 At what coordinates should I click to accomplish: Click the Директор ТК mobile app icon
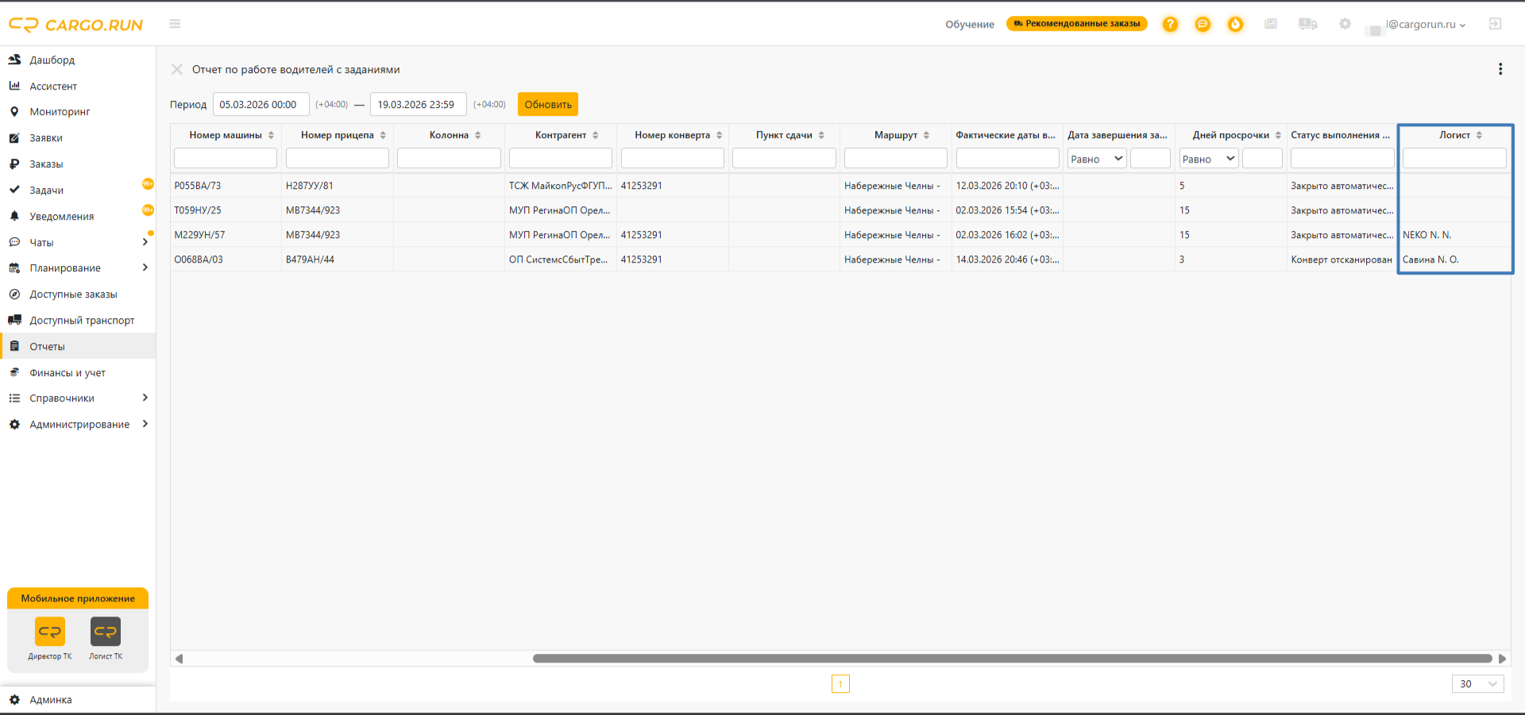pos(50,632)
